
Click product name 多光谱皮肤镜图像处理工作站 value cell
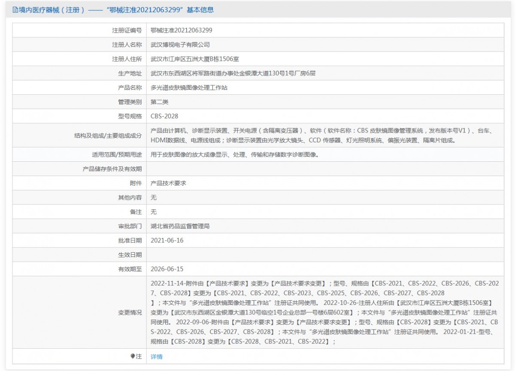[189, 87]
